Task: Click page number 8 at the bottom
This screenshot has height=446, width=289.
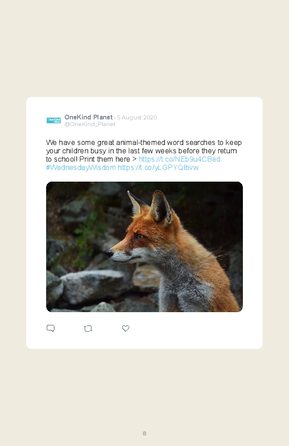Action: click(x=144, y=433)
